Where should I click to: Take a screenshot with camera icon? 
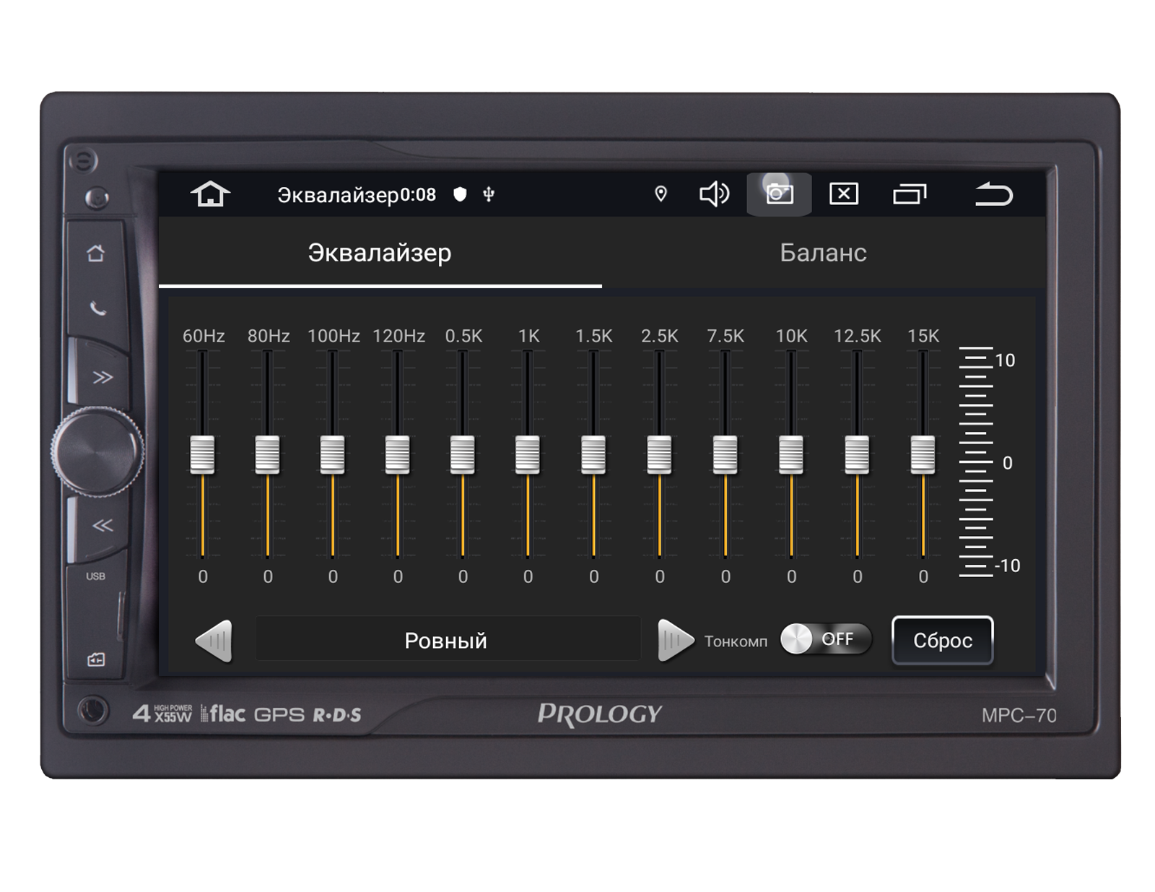(779, 194)
